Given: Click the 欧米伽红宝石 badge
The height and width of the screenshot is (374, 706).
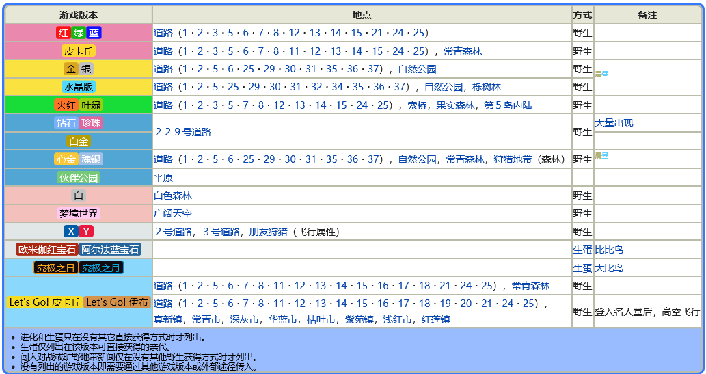Looking at the screenshot, I should (47, 250).
